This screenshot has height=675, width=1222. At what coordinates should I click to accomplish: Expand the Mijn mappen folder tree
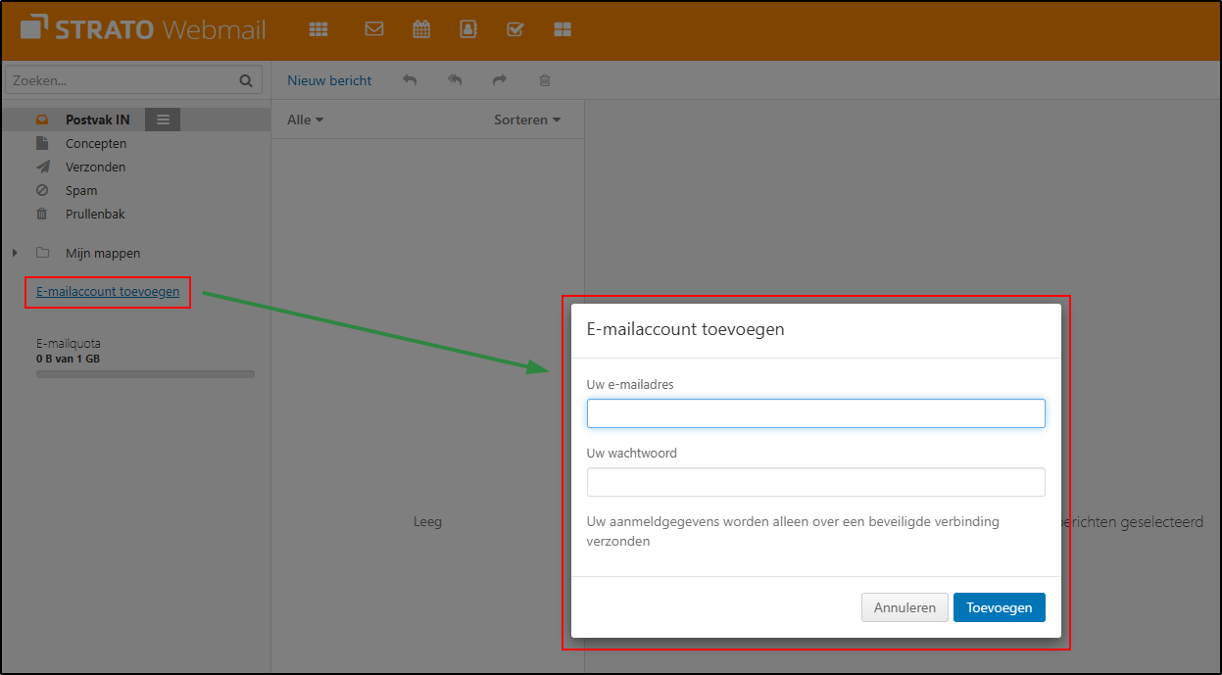click(x=14, y=252)
